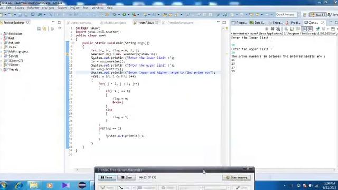Click Stop in the screen recorder

(127, 177)
